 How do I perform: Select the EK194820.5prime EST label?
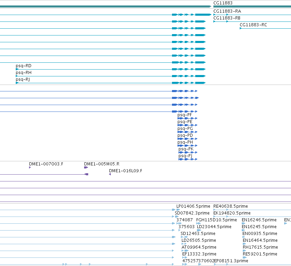click(x=232, y=213)
